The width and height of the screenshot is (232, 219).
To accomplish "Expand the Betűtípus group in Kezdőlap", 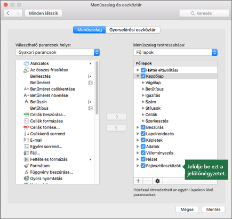I will pos(143,89).
